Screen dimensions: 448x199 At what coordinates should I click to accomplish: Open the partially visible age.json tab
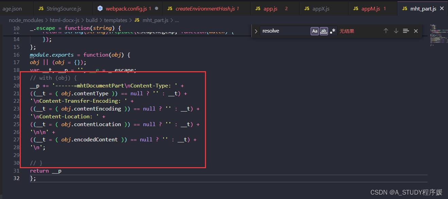[12, 8]
